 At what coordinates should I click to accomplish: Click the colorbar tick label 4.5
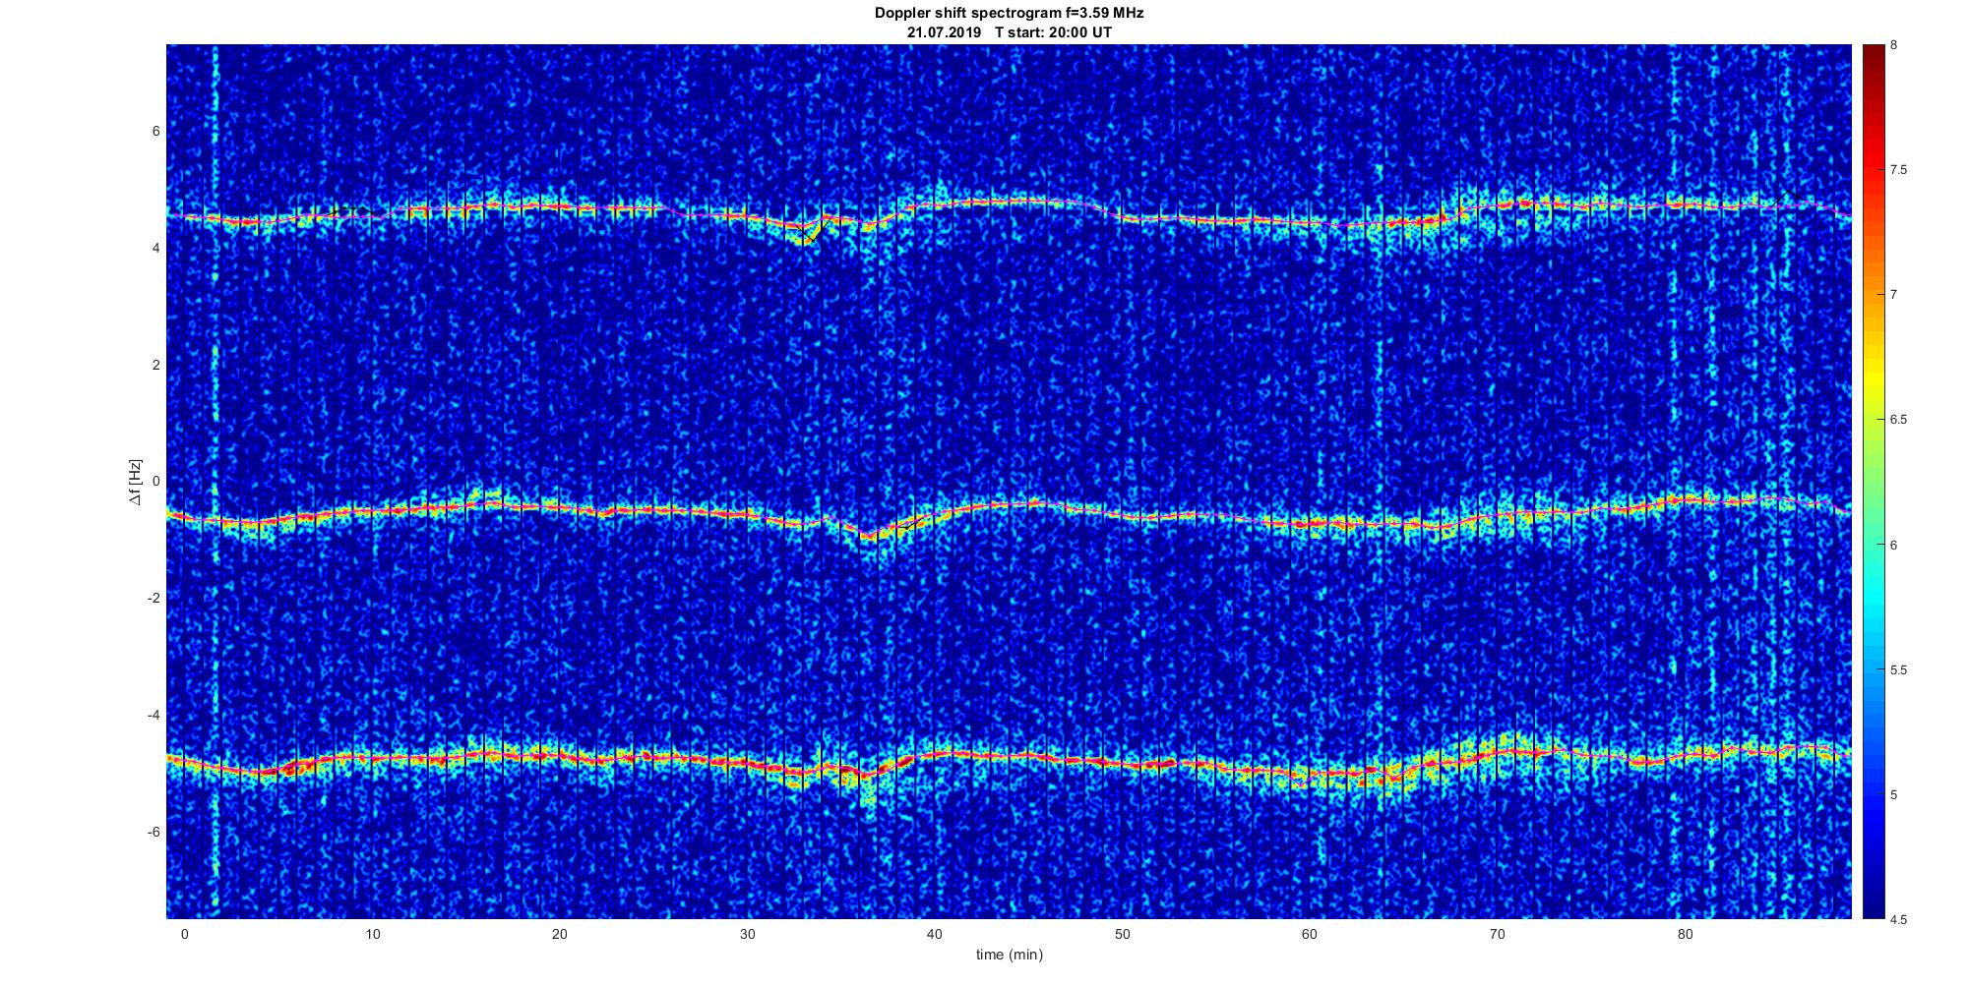coord(1898,919)
